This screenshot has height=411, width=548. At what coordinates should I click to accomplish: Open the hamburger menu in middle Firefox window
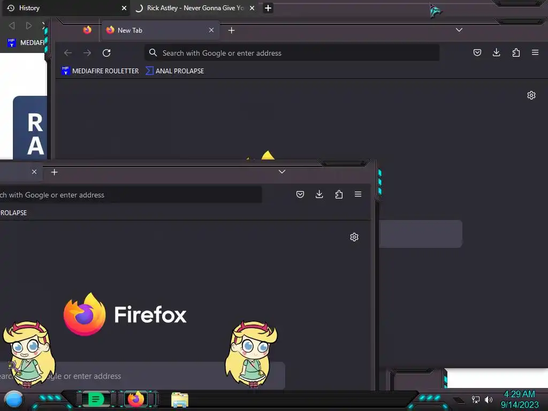pyautogui.click(x=535, y=52)
